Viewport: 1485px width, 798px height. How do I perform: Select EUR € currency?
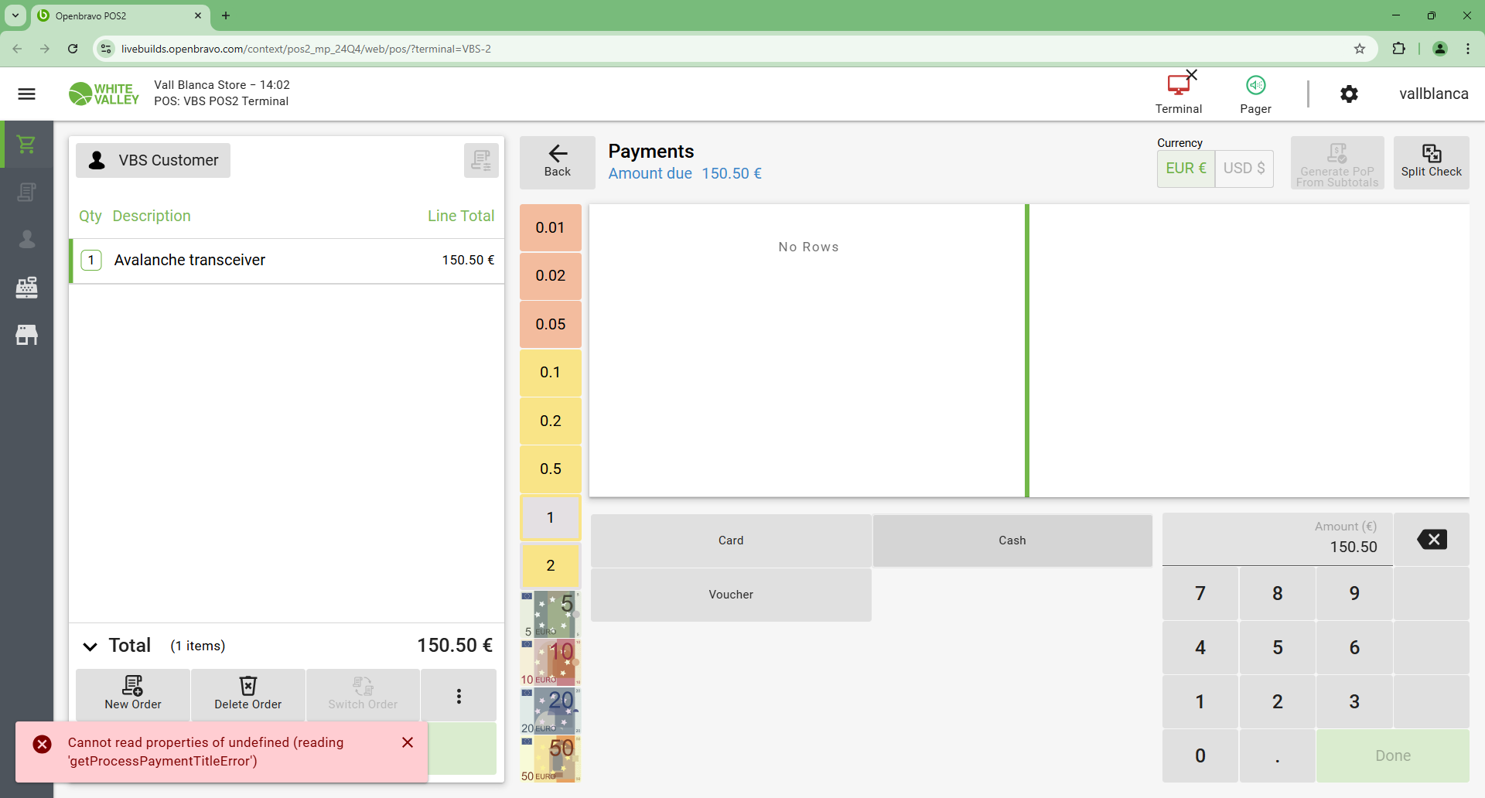coord(1185,169)
